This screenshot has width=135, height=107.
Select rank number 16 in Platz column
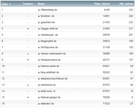[3, 103]
